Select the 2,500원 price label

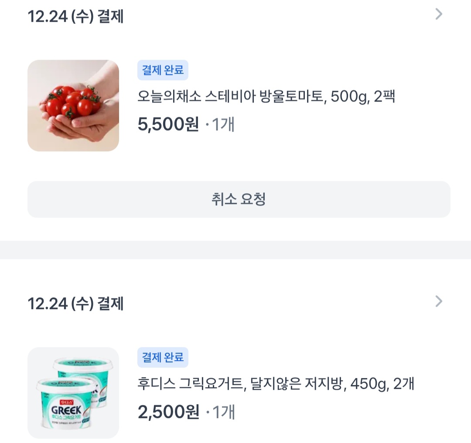pyautogui.click(x=167, y=412)
